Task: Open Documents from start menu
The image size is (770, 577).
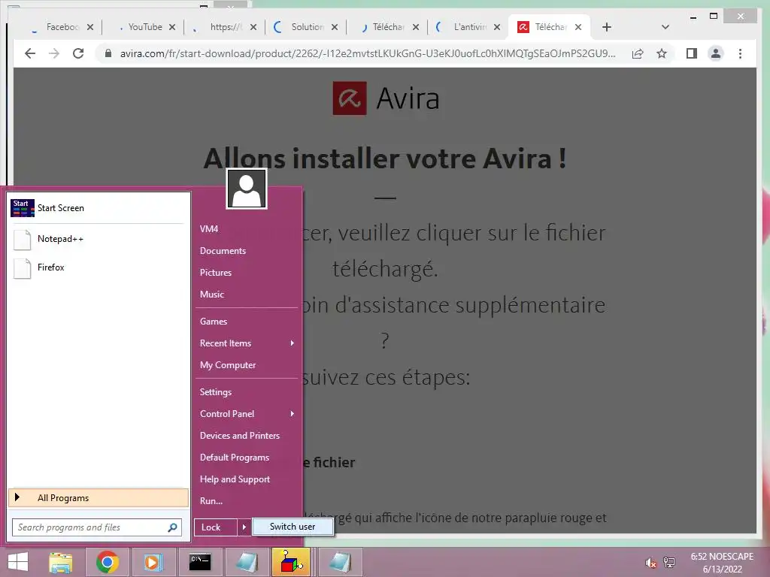Action: click(223, 251)
